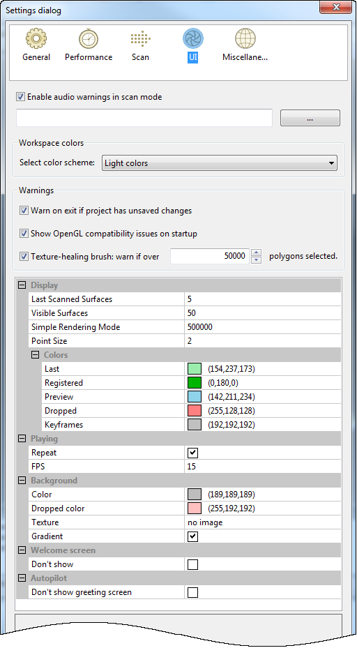Collapse the Display section minus icon
The height and width of the screenshot is (648, 357).
22,285
